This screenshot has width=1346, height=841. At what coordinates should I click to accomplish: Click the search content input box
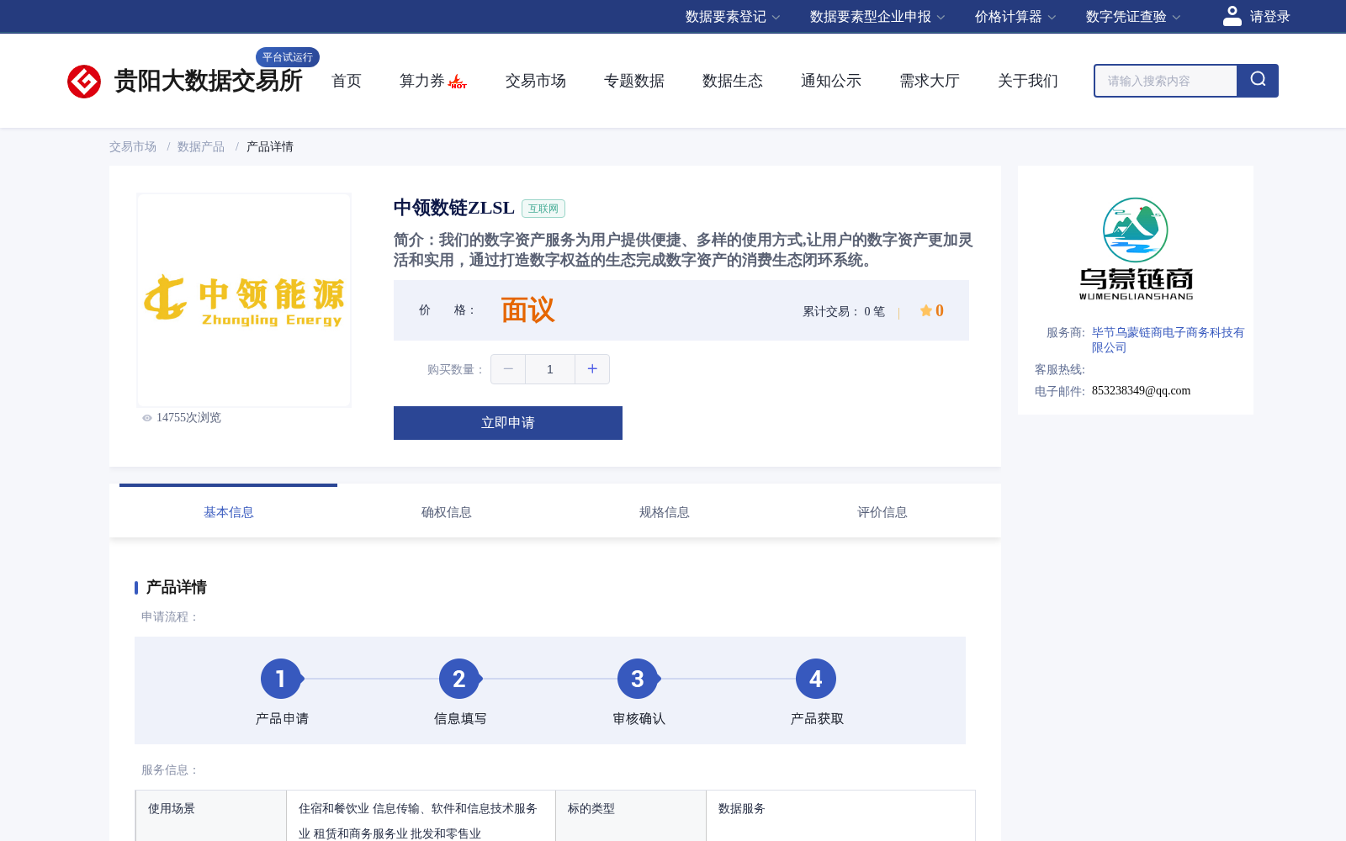1166,81
